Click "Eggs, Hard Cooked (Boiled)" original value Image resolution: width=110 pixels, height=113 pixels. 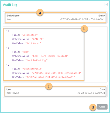[50, 56]
